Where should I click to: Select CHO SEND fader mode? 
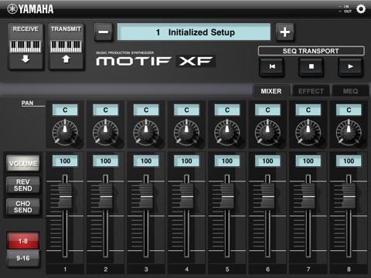coord(23,207)
